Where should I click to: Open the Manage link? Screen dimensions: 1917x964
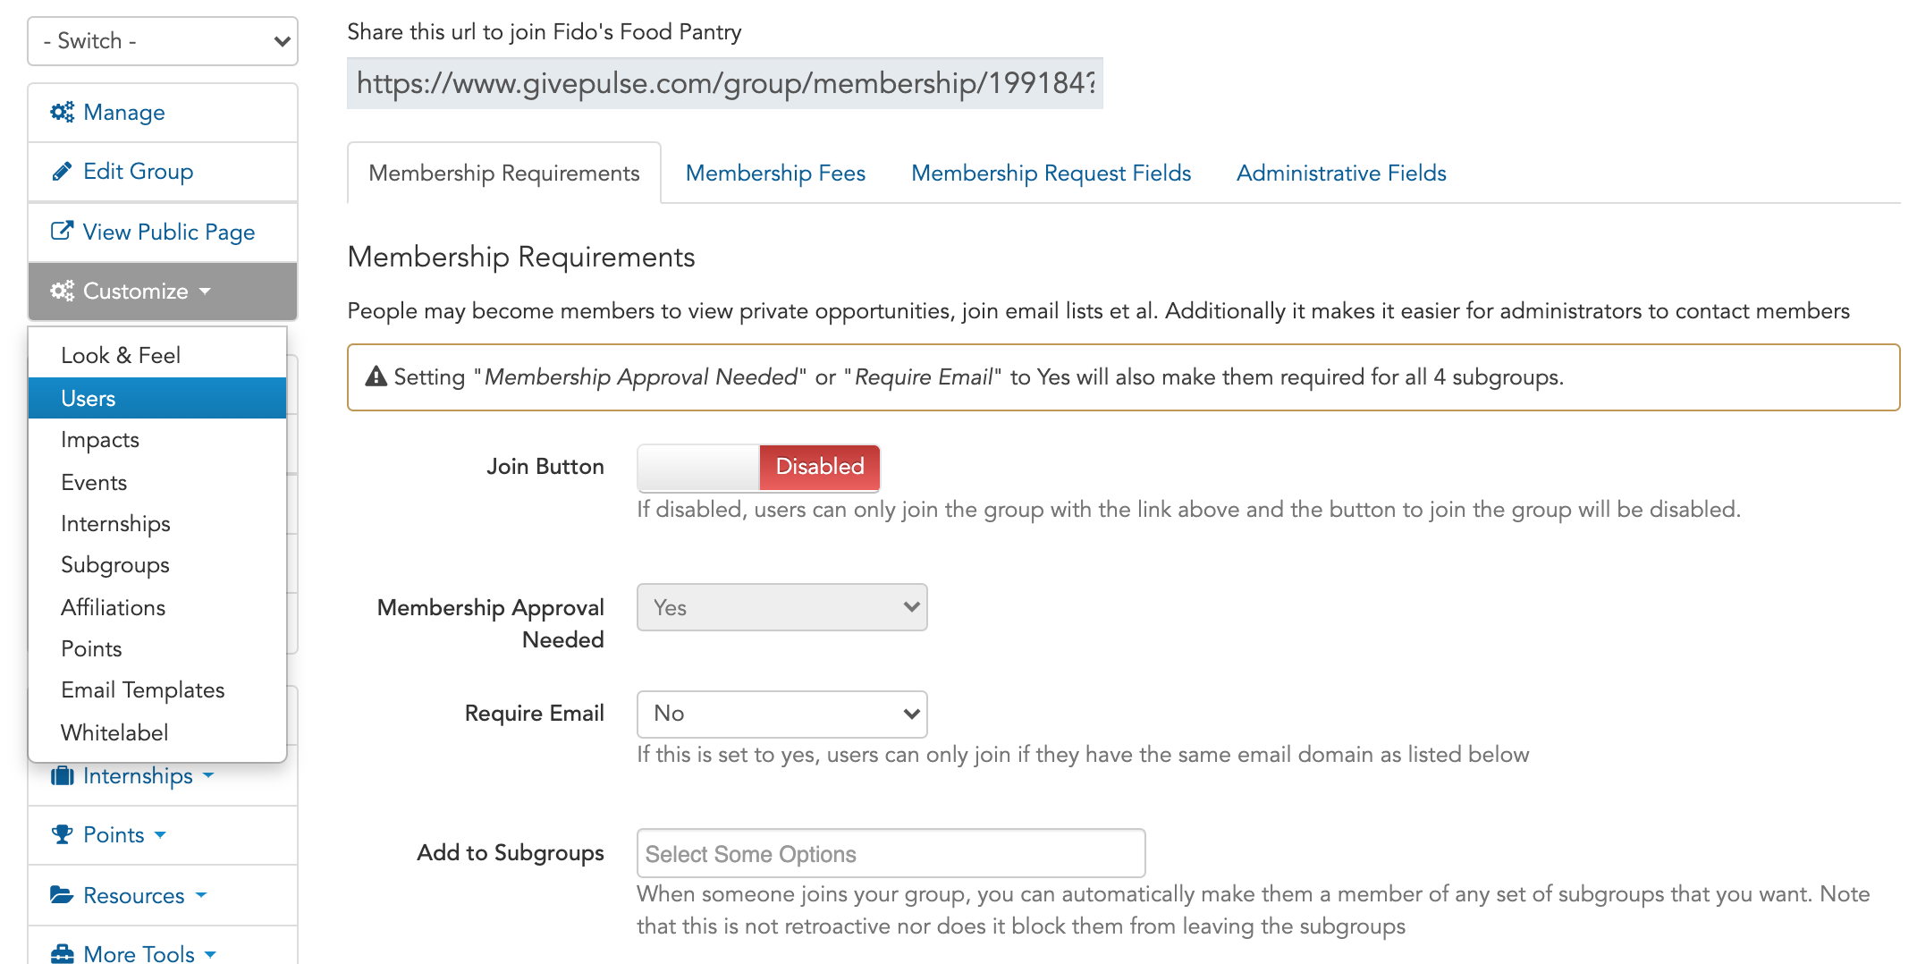pos(163,112)
